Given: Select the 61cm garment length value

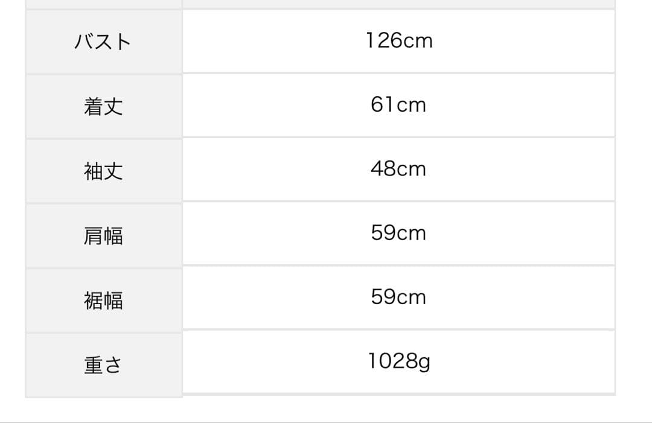Looking at the screenshot, I should tap(398, 105).
